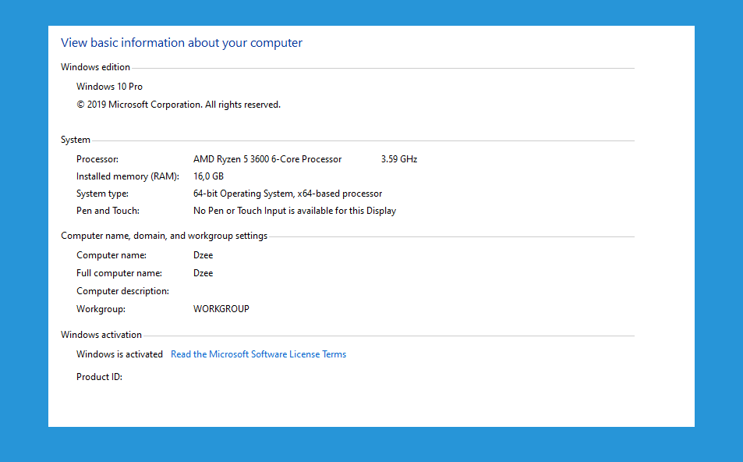Select the 'Windows 10 Pro' edition text

tap(109, 87)
